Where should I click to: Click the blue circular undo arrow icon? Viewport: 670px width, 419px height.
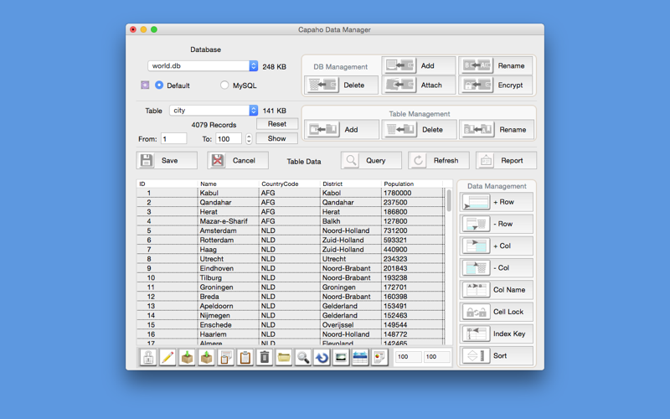click(322, 357)
